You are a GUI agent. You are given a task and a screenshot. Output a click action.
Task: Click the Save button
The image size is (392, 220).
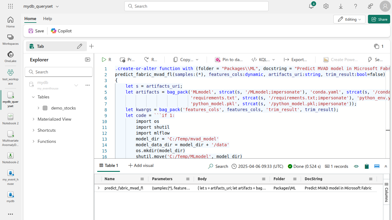(36, 31)
